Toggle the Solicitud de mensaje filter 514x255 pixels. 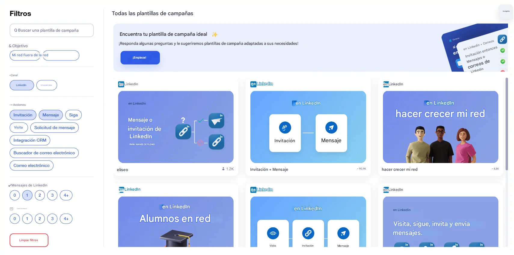click(54, 127)
